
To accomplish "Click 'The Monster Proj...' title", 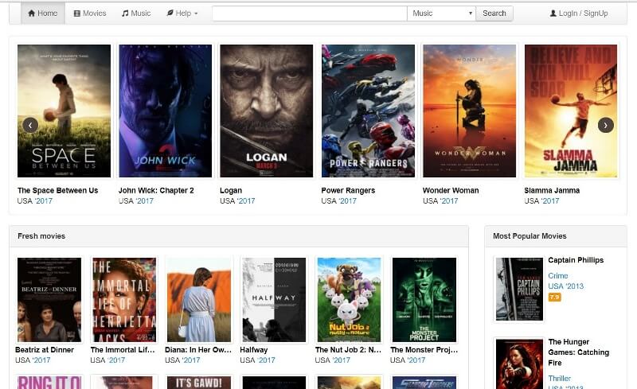I will pos(424,349).
